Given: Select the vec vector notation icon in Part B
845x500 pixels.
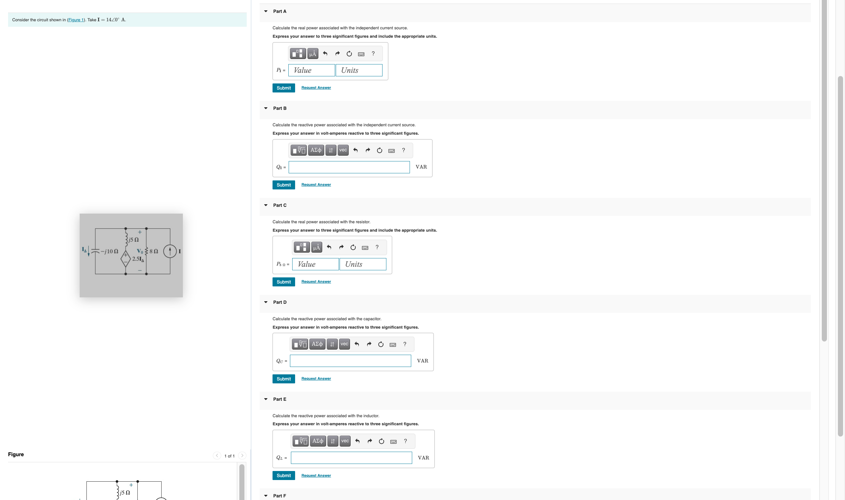Looking at the screenshot, I should pyautogui.click(x=343, y=150).
